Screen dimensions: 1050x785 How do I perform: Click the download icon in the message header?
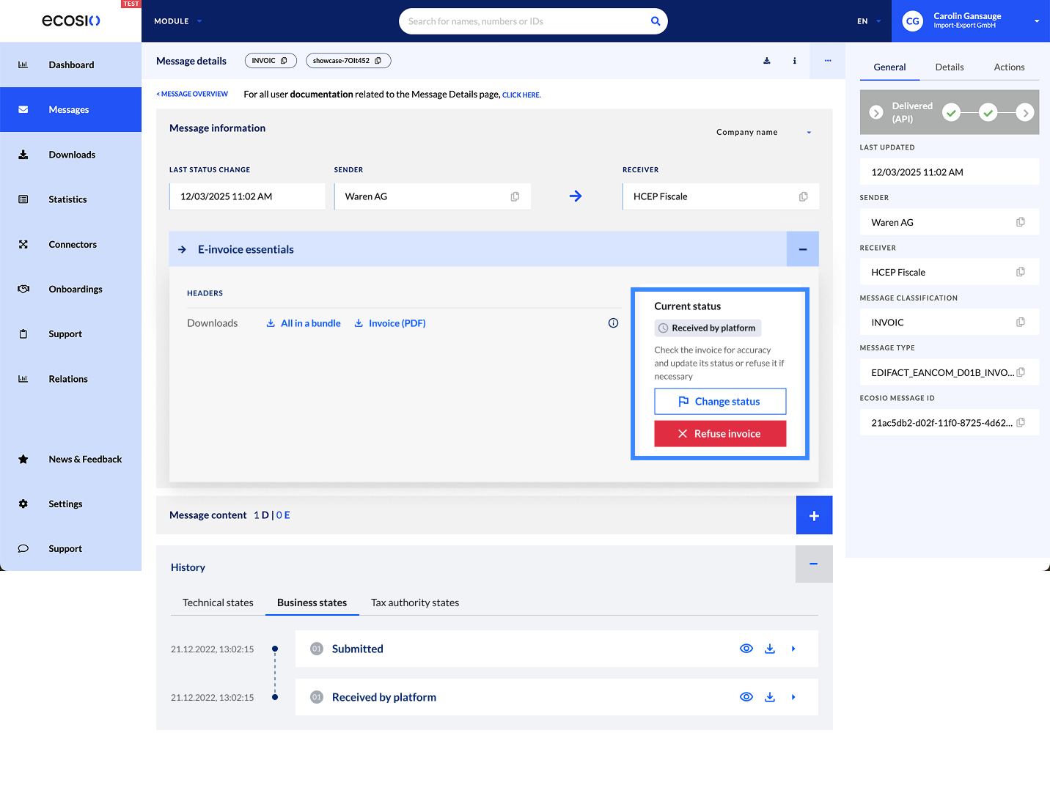click(767, 61)
